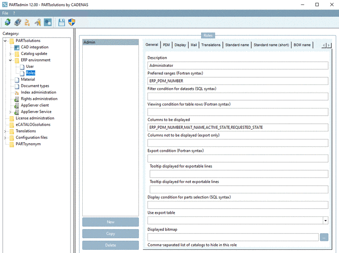Click the Index administration tree icon

coord(17,93)
